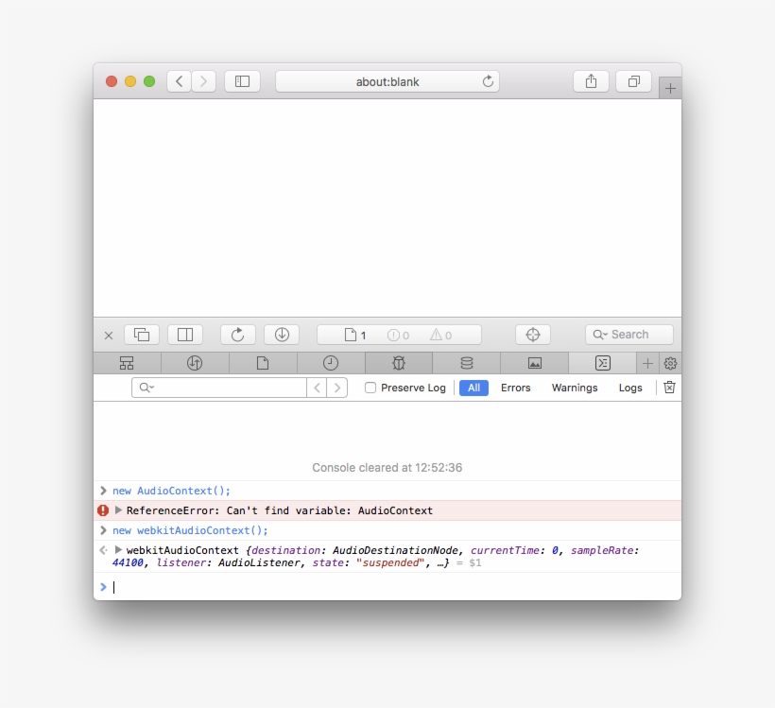Reload the page from inspector toolbar
This screenshot has width=775, height=708.
coord(238,335)
